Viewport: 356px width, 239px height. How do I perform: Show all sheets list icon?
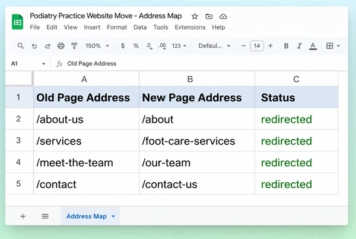[45, 217]
